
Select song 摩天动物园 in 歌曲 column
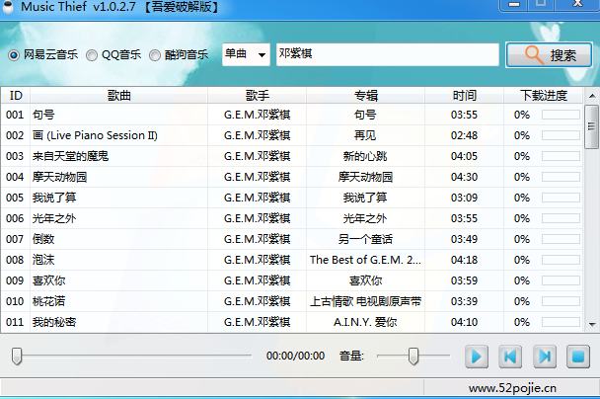tap(59, 177)
